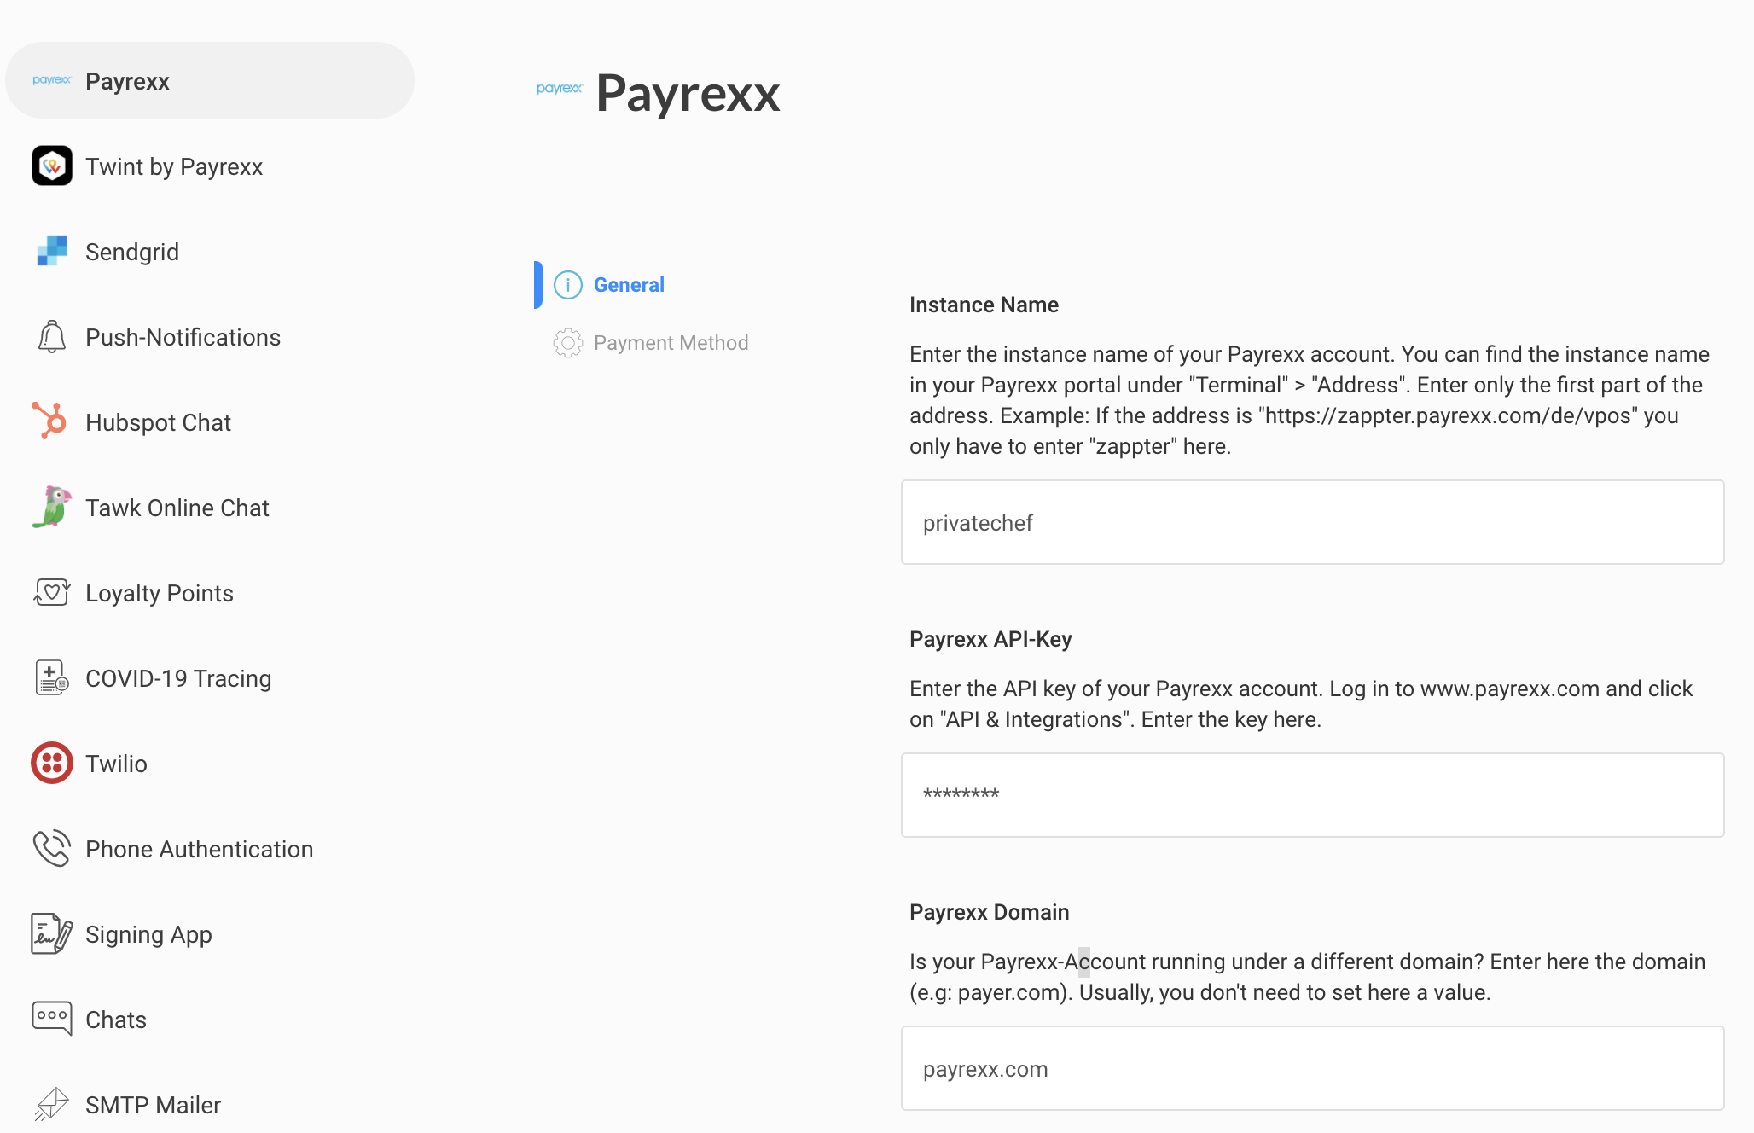Viewport: 1754px width, 1133px height.
Task: Click the Phone Authentication handset icon
Action: [52, 848]
